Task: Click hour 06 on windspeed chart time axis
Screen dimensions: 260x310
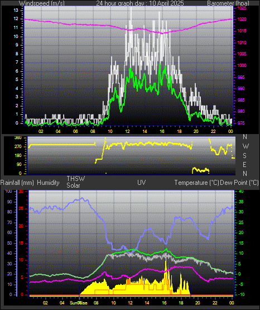Action: (x=75, y=131)
